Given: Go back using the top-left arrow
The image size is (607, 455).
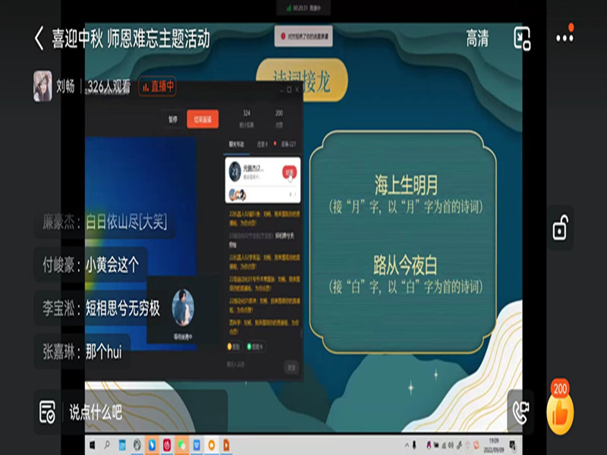Looking at the screenshot, I should [x=39, y=39].
